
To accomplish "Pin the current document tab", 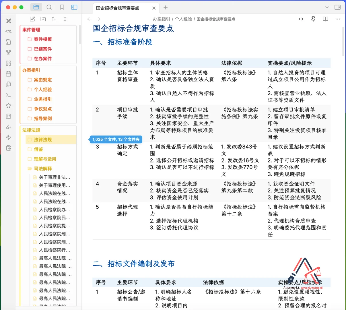I will [x=313, y=19].
